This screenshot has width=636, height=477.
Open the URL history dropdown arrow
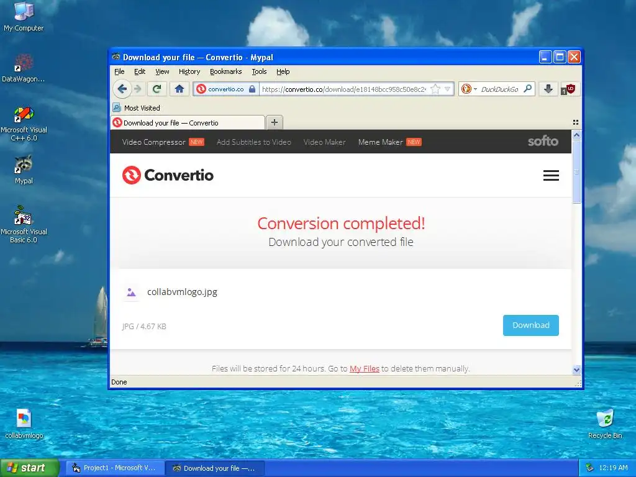coord(447,89)
